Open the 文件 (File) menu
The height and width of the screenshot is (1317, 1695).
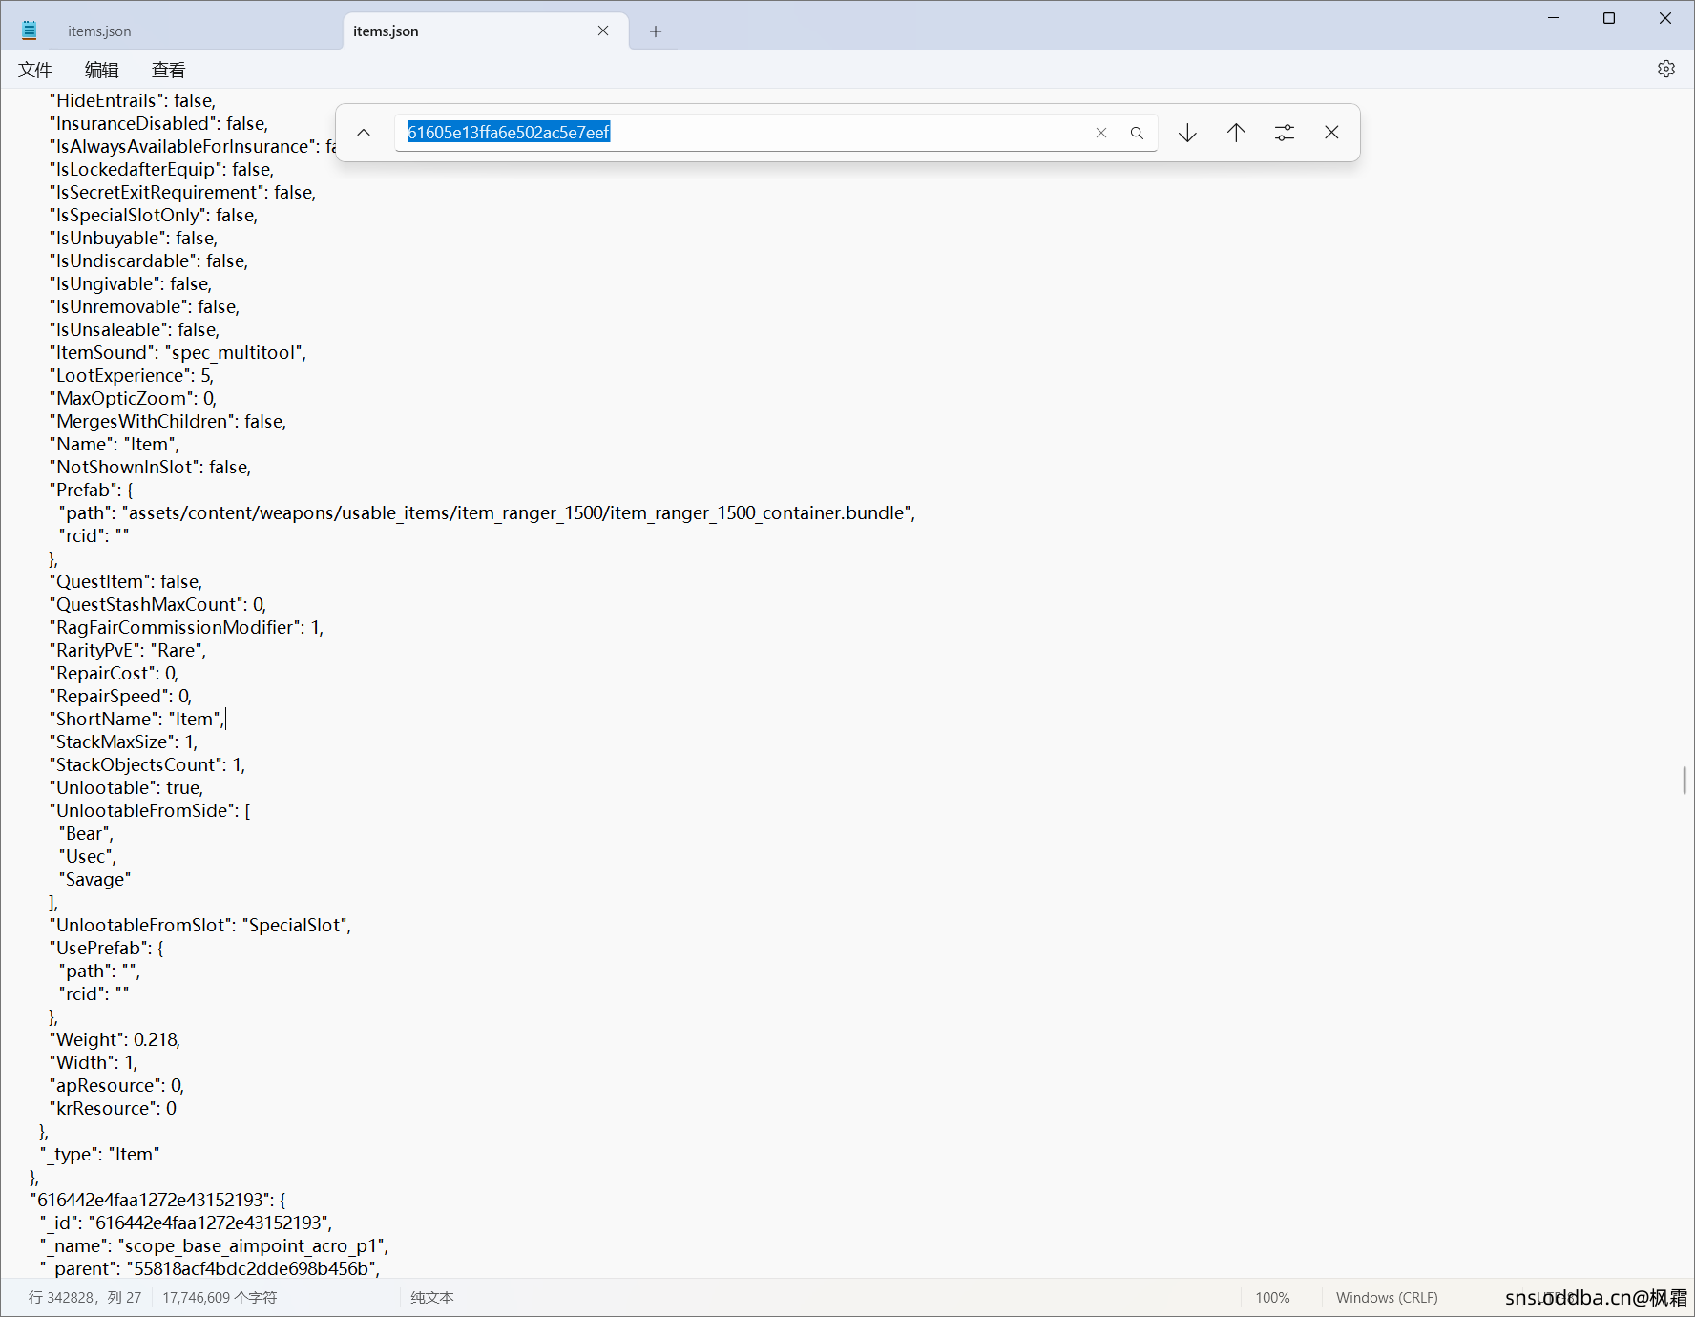(x=35, y=70)
